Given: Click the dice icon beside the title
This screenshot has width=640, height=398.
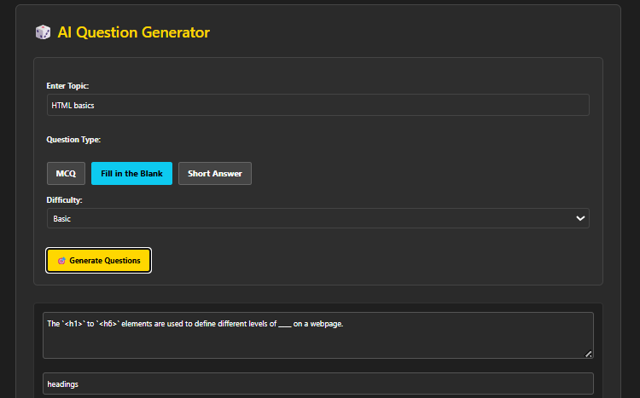Looking at the screenshot, I should 42,32.
